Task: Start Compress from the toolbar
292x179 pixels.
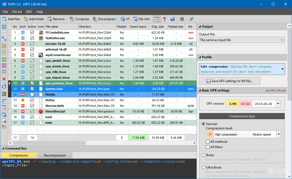Action: pos(79,19)
